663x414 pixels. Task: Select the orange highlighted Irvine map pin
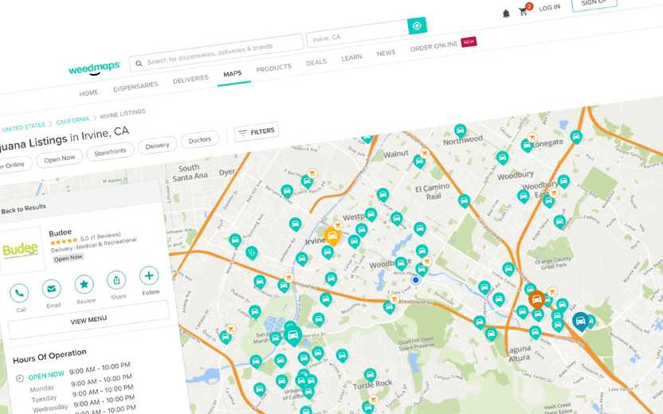[332, 236]
